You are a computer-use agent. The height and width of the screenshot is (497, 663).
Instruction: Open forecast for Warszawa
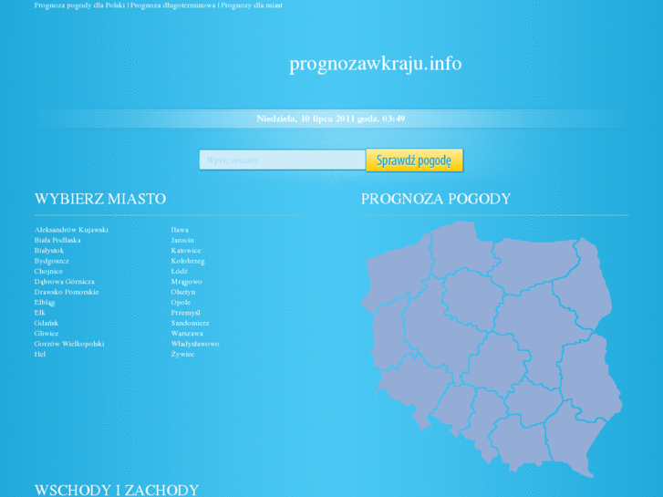point(187,333)
